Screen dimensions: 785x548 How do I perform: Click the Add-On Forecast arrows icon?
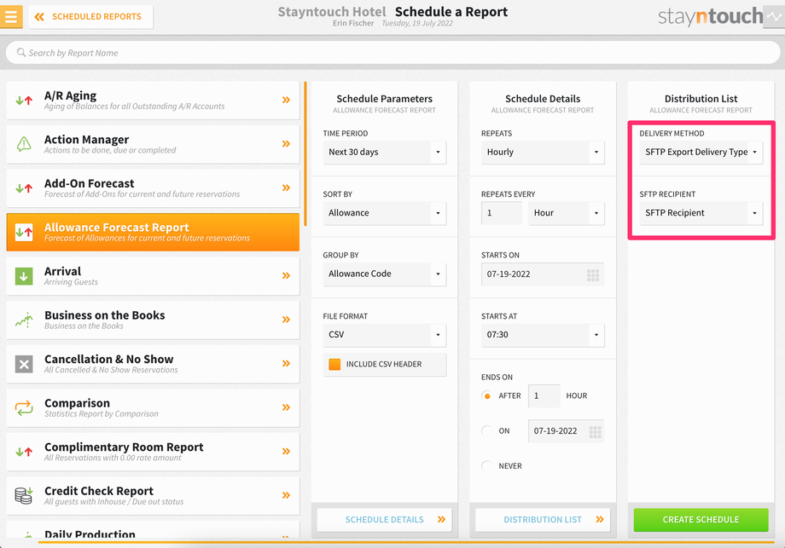tap(24, 188)
